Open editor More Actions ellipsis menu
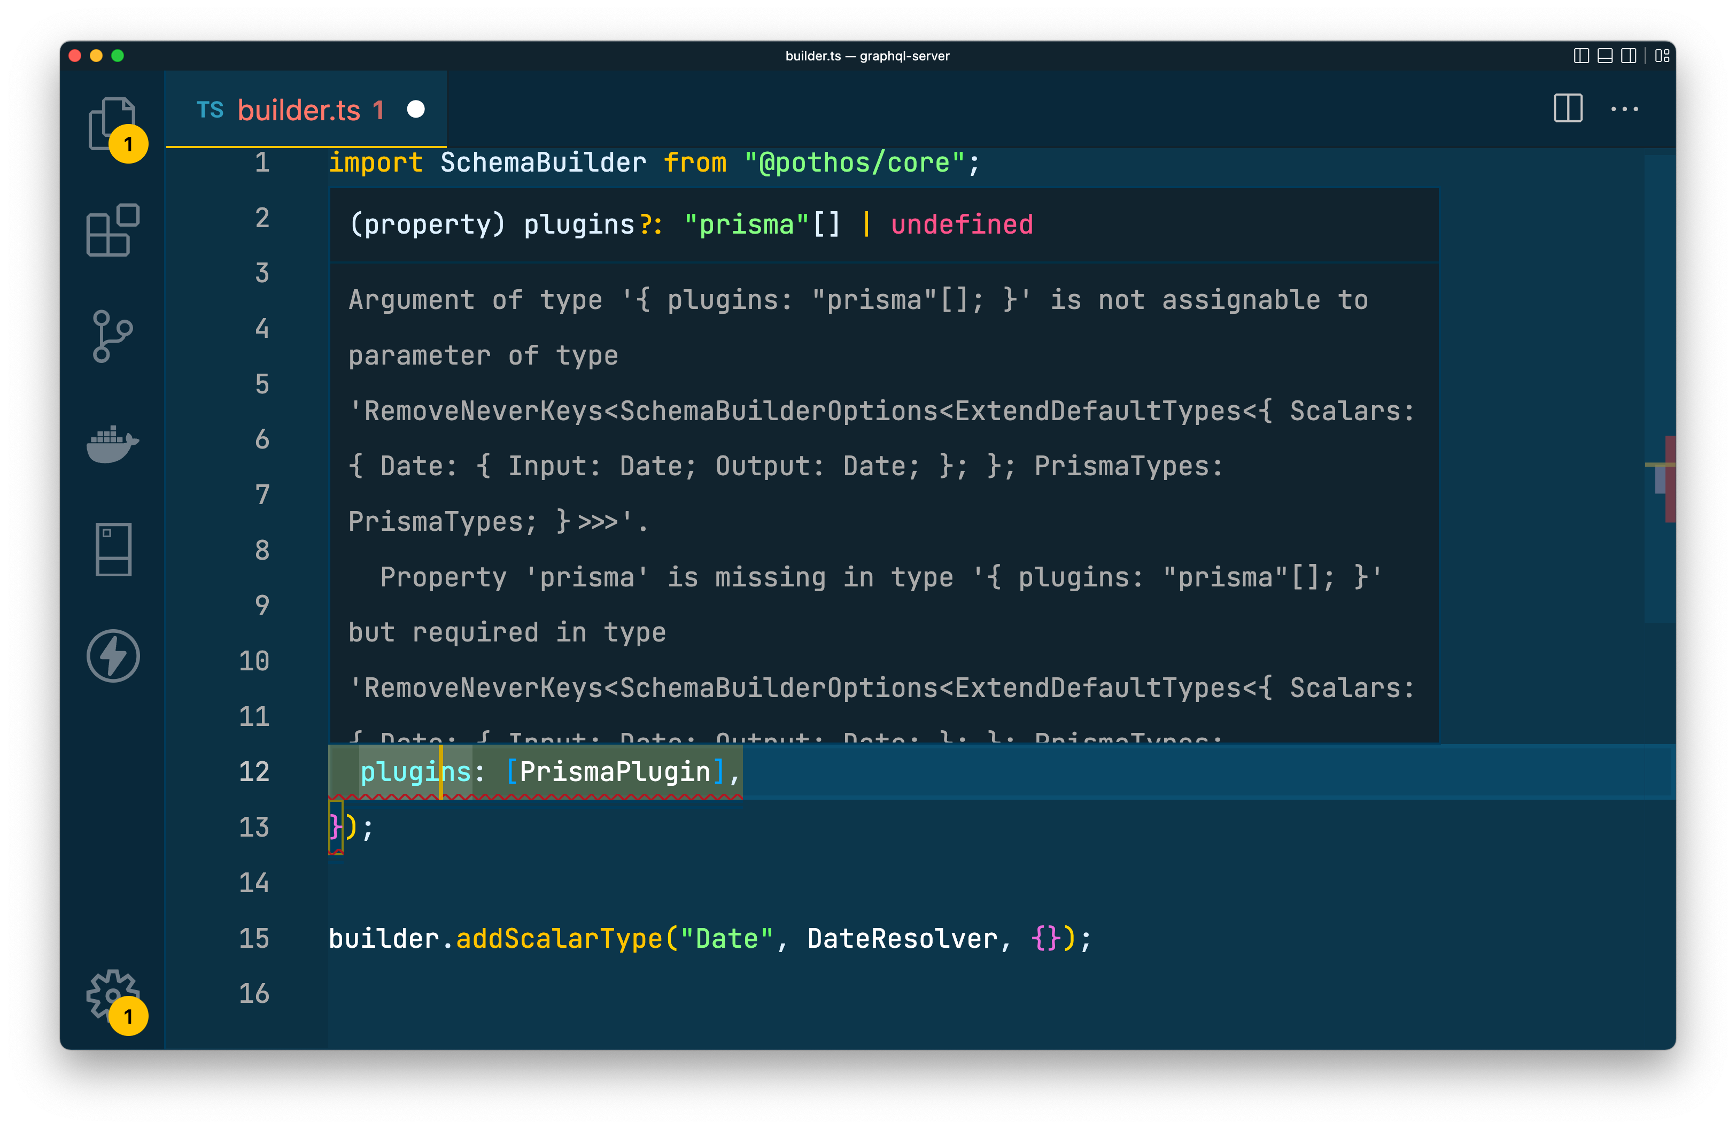 1624,109
